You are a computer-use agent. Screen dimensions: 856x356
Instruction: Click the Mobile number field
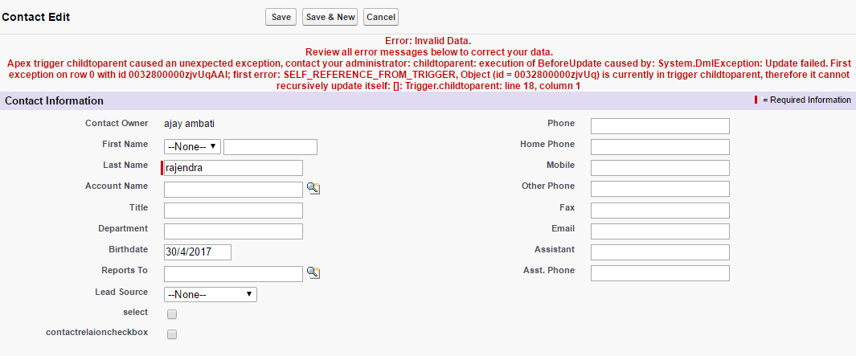(x=660, y=168)
